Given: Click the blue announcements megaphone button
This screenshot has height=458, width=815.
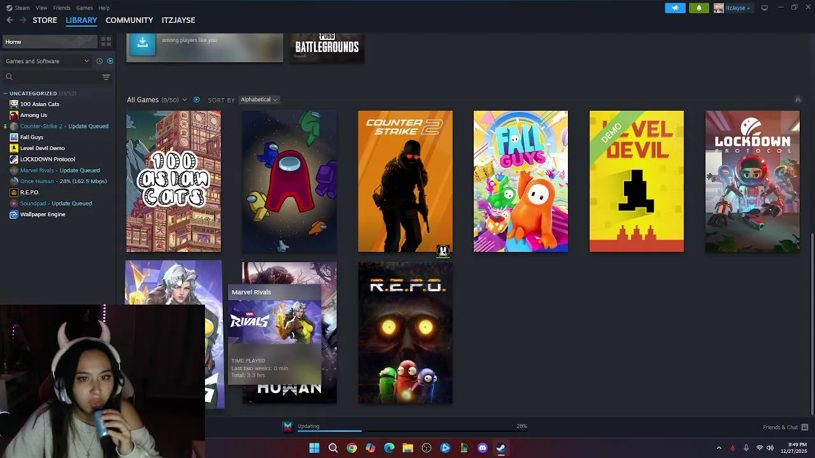Looking at the screenshot, I should (x=675, y=8).
